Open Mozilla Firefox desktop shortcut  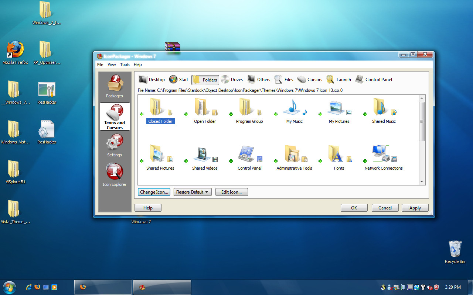pos(15,52)
